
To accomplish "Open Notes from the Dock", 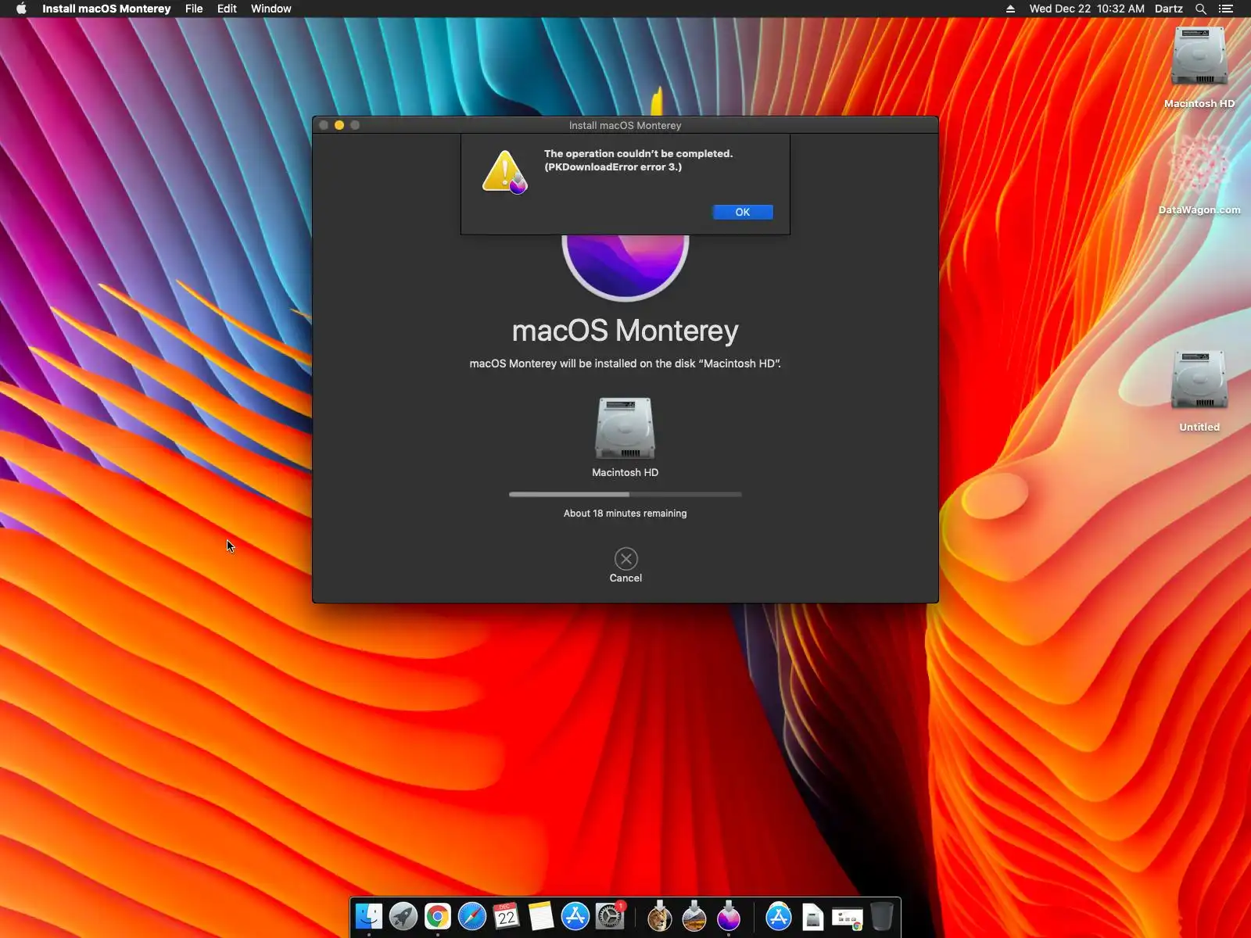I will tap(541, 916).
